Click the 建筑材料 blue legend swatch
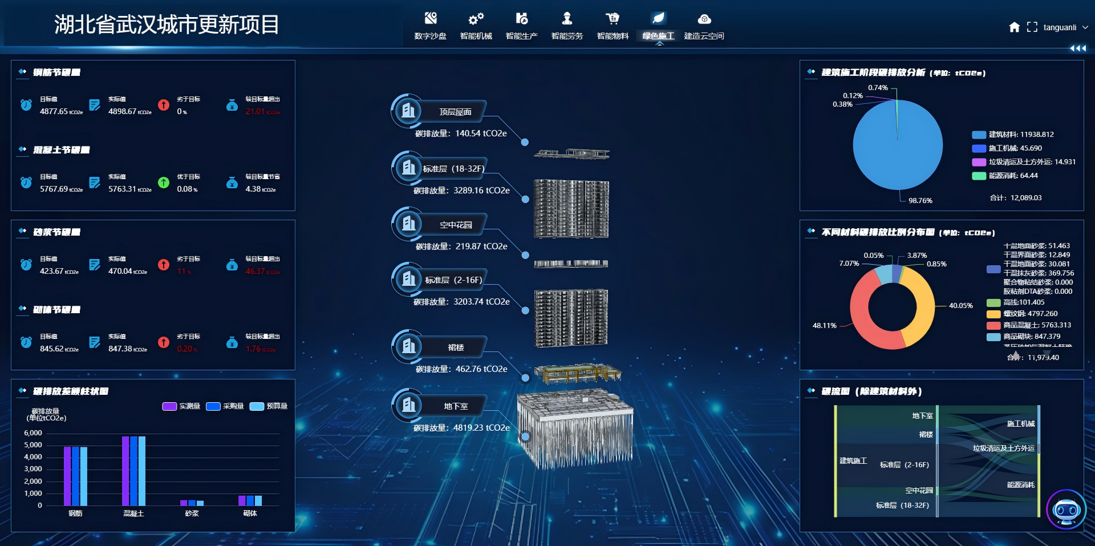The width and height of the screenshot is (1095, 546). (979, 135)
